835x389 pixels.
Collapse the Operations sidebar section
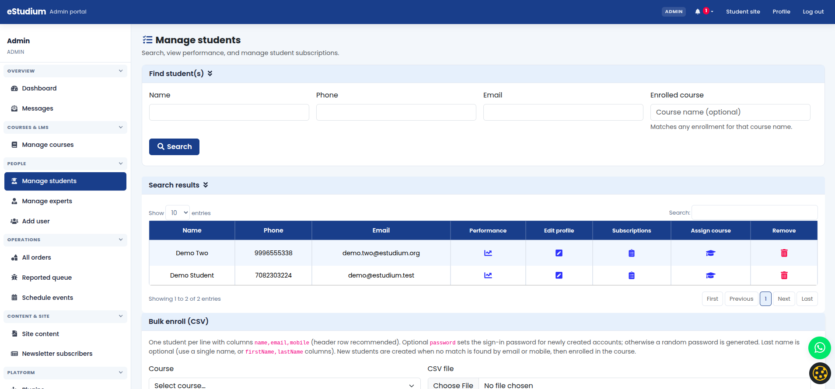65,240
